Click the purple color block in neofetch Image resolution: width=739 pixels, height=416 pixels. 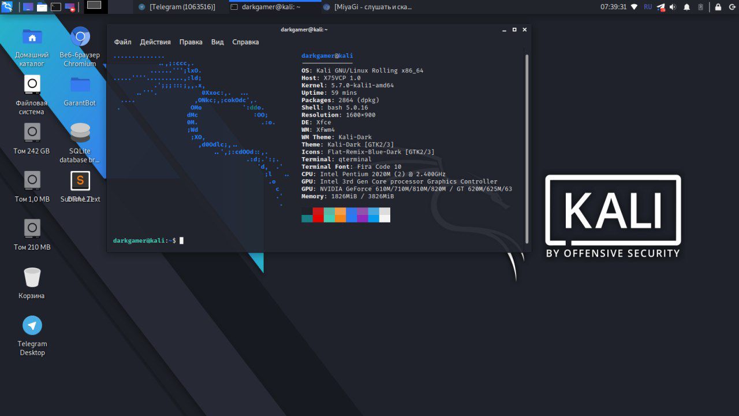362,215
